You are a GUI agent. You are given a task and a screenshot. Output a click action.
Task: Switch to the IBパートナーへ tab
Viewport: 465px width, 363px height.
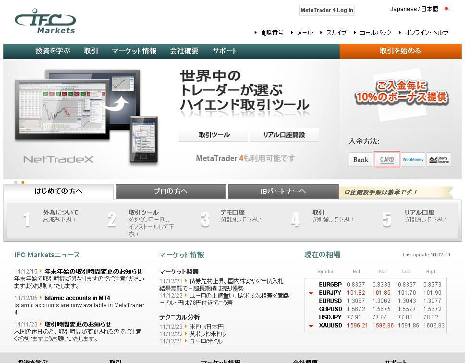(x=283, y=191)
